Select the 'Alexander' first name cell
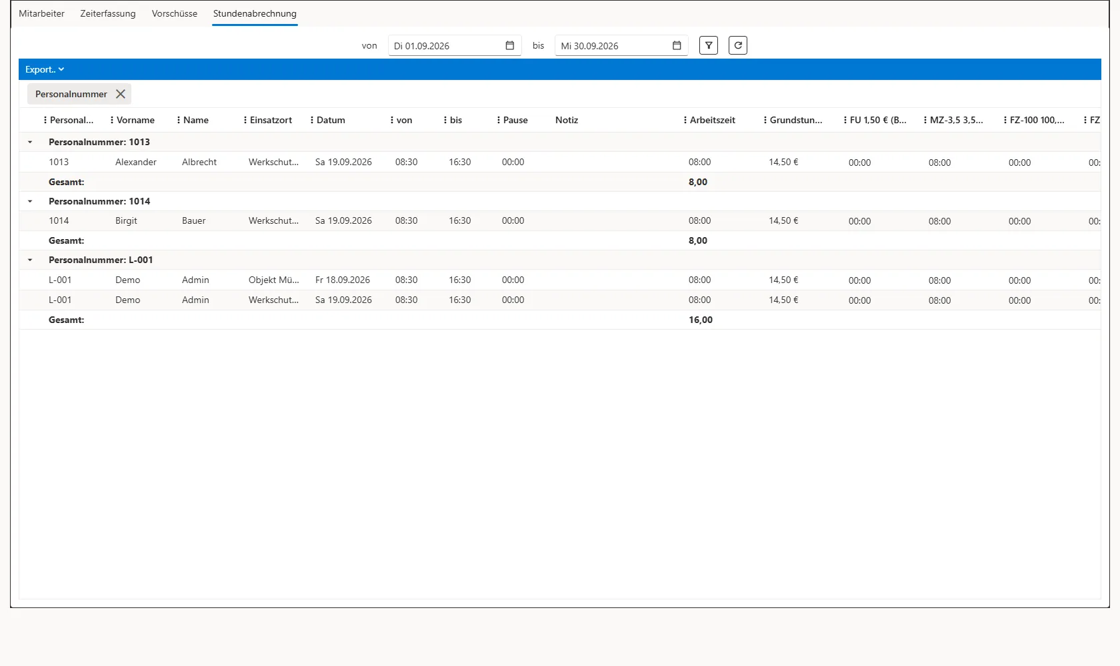 tap(136, 162)
